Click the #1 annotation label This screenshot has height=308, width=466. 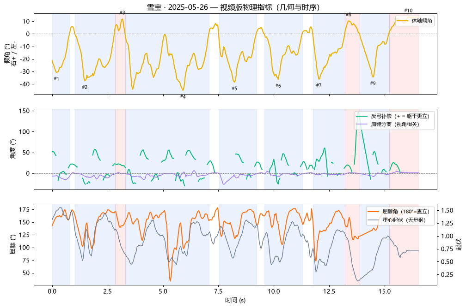tap(56, 78)
